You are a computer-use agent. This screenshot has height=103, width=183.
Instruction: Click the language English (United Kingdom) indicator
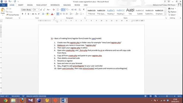point(36,96)
